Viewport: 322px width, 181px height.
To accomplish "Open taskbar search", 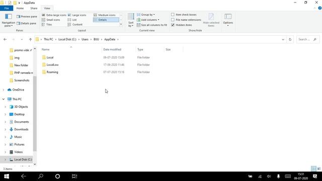I will (x=41, y=176).
